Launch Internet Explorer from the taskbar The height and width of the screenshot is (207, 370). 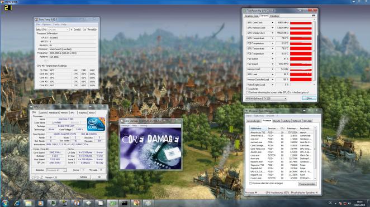17,203
